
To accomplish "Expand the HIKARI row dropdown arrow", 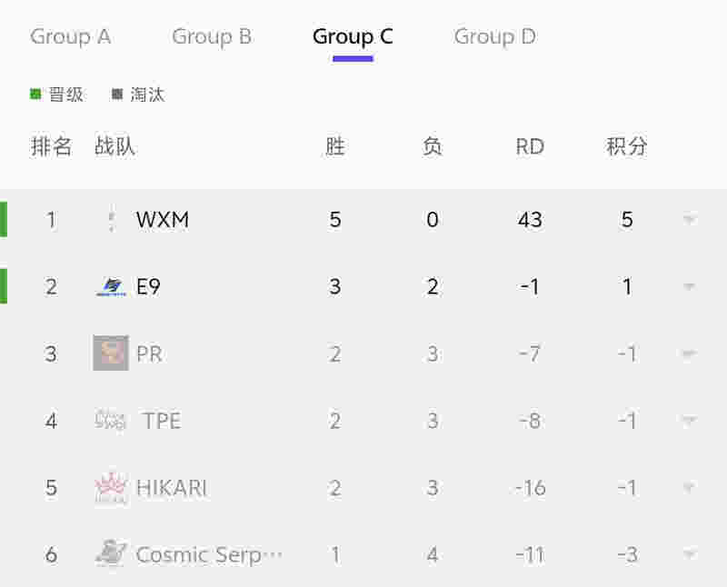I will (690, 487).
